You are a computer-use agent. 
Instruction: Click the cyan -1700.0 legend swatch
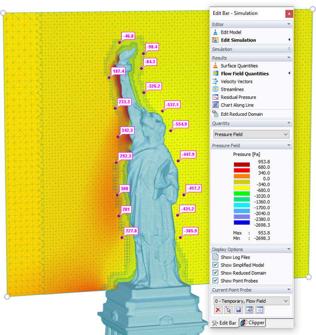tap(242, 205)
